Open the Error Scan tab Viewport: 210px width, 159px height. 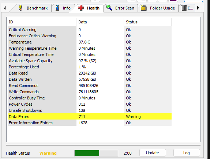120,8
